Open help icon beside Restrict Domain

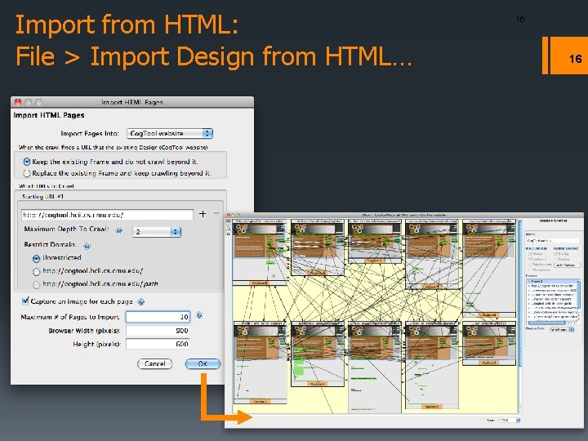(x=87, y=246)
